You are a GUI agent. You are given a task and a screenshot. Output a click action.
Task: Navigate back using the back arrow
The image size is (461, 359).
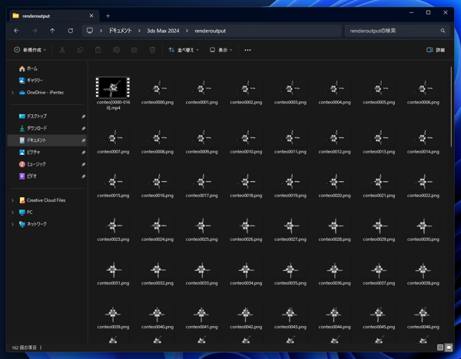(16, 31)
